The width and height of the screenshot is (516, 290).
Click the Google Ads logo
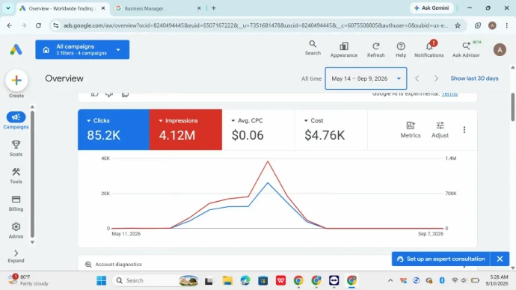pyautogui.click(x=16, y=49)
